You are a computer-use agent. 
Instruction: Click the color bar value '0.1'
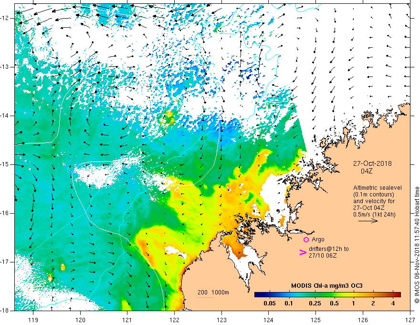288,303
